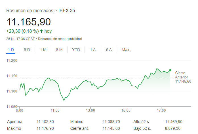Click the Apertura value 11.102,80
The height and width of the screenshot is (134, 198).
pos(45,122)
